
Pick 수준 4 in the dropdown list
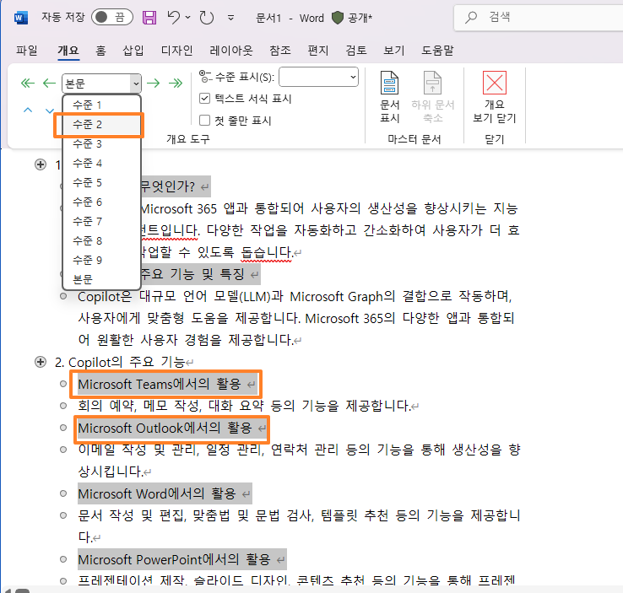(101, 163)
